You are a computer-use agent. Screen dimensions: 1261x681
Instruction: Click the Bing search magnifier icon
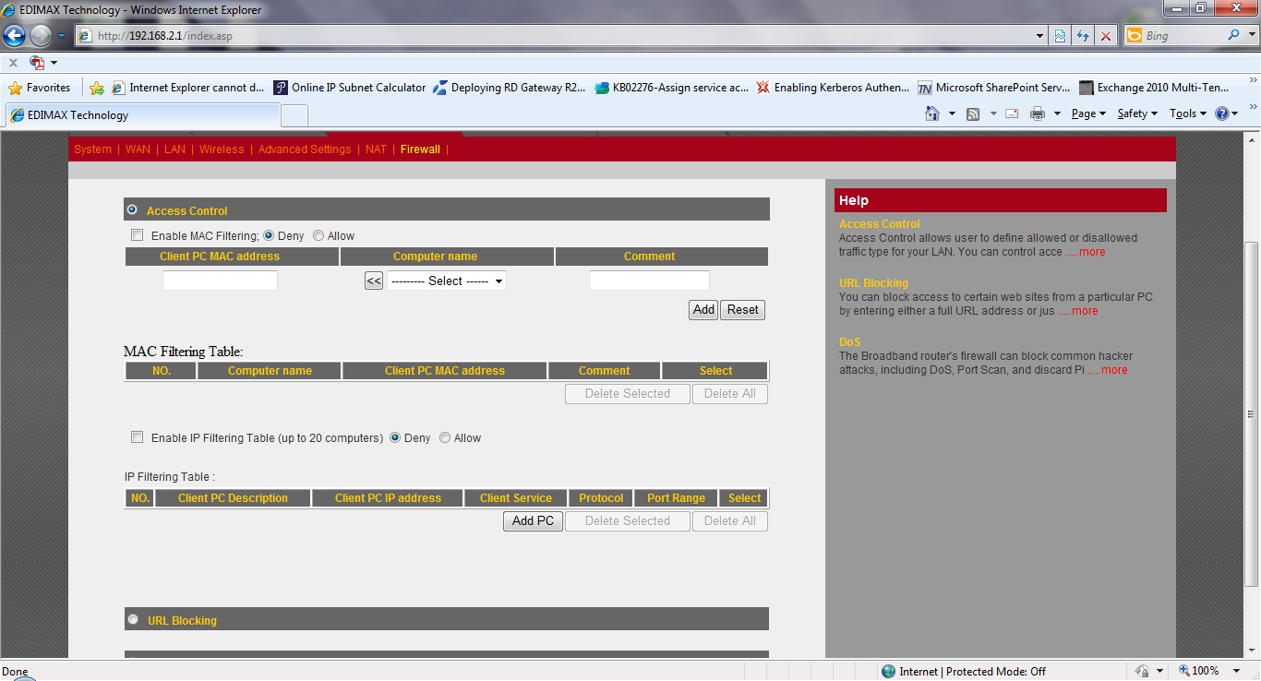1233,35
